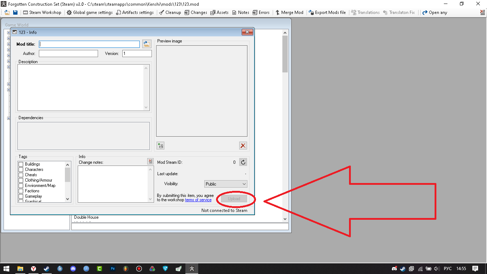The image size is (487, 274).
Task: Click the Not connected to Steam status text
Action: [224, 210]
